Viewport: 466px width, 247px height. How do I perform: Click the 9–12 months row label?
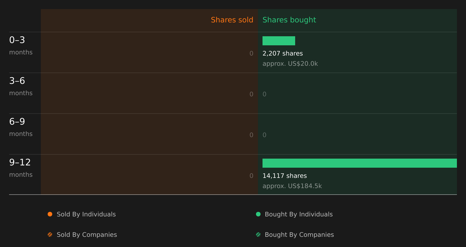point(21,168)
